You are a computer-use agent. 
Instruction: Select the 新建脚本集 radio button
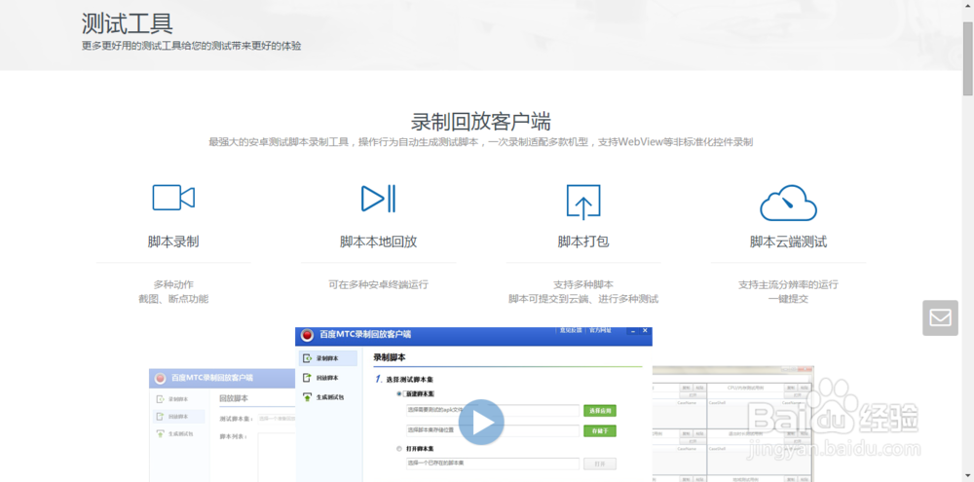(398, 393)
